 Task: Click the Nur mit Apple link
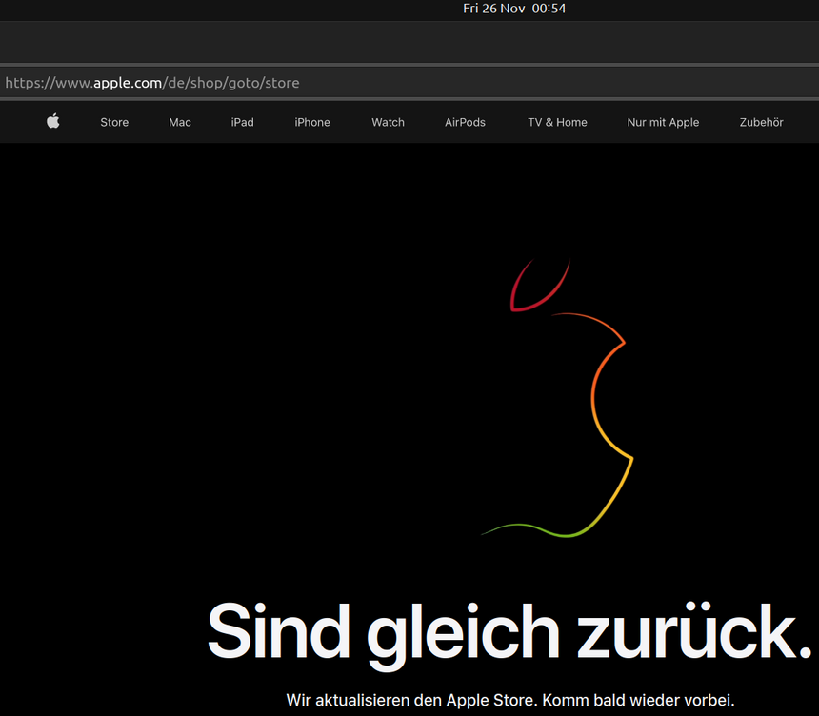(663, 122)
